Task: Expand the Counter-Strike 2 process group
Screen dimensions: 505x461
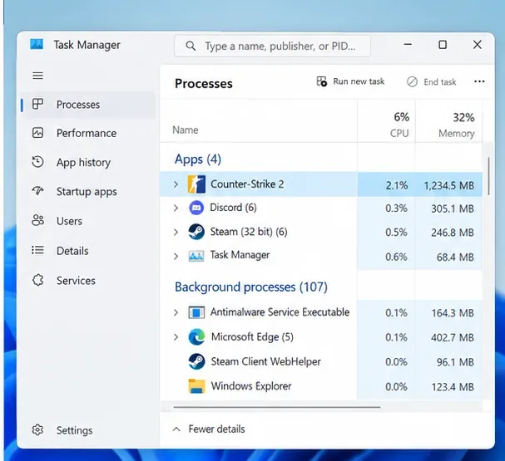Action: (176, 184)
